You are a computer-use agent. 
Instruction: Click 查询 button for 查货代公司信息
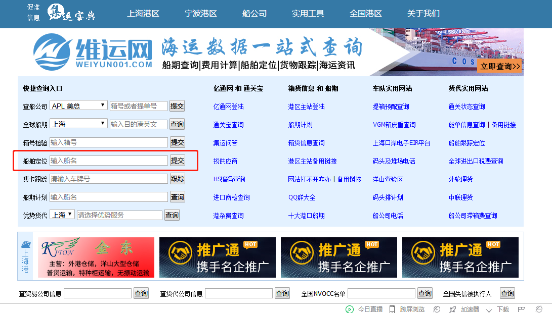pyautogui.click(x=282, y=293)
